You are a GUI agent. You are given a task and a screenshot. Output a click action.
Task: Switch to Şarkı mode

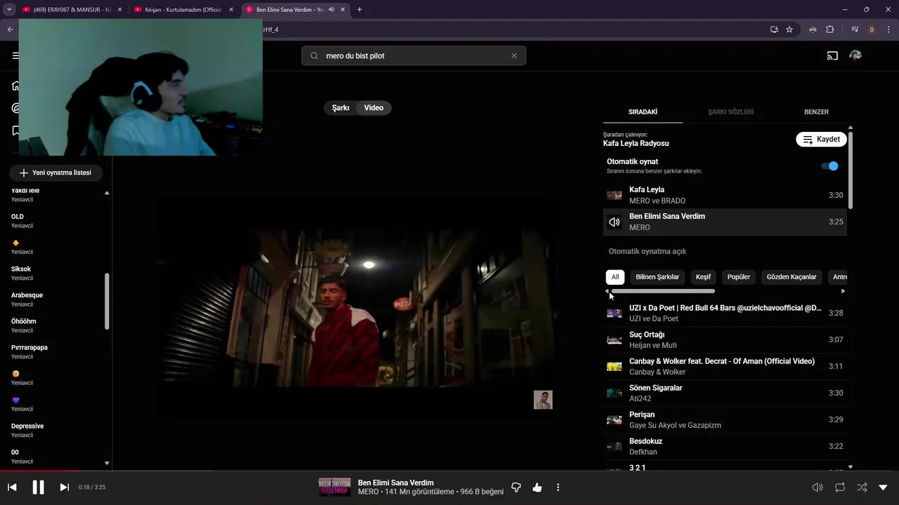click(x=341, y=108)
